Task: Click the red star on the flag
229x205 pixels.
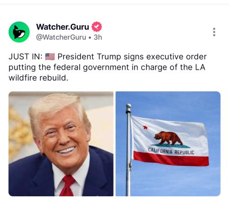Action: coord(145,127)
